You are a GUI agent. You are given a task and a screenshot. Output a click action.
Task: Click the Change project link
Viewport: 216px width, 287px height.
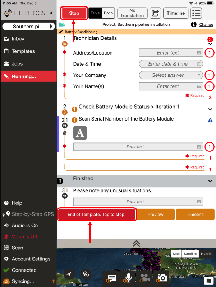tap(206, 24)
